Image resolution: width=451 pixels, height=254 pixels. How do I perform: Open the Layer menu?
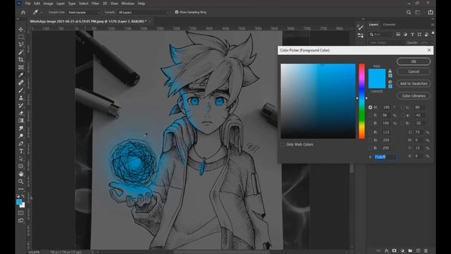61,4
